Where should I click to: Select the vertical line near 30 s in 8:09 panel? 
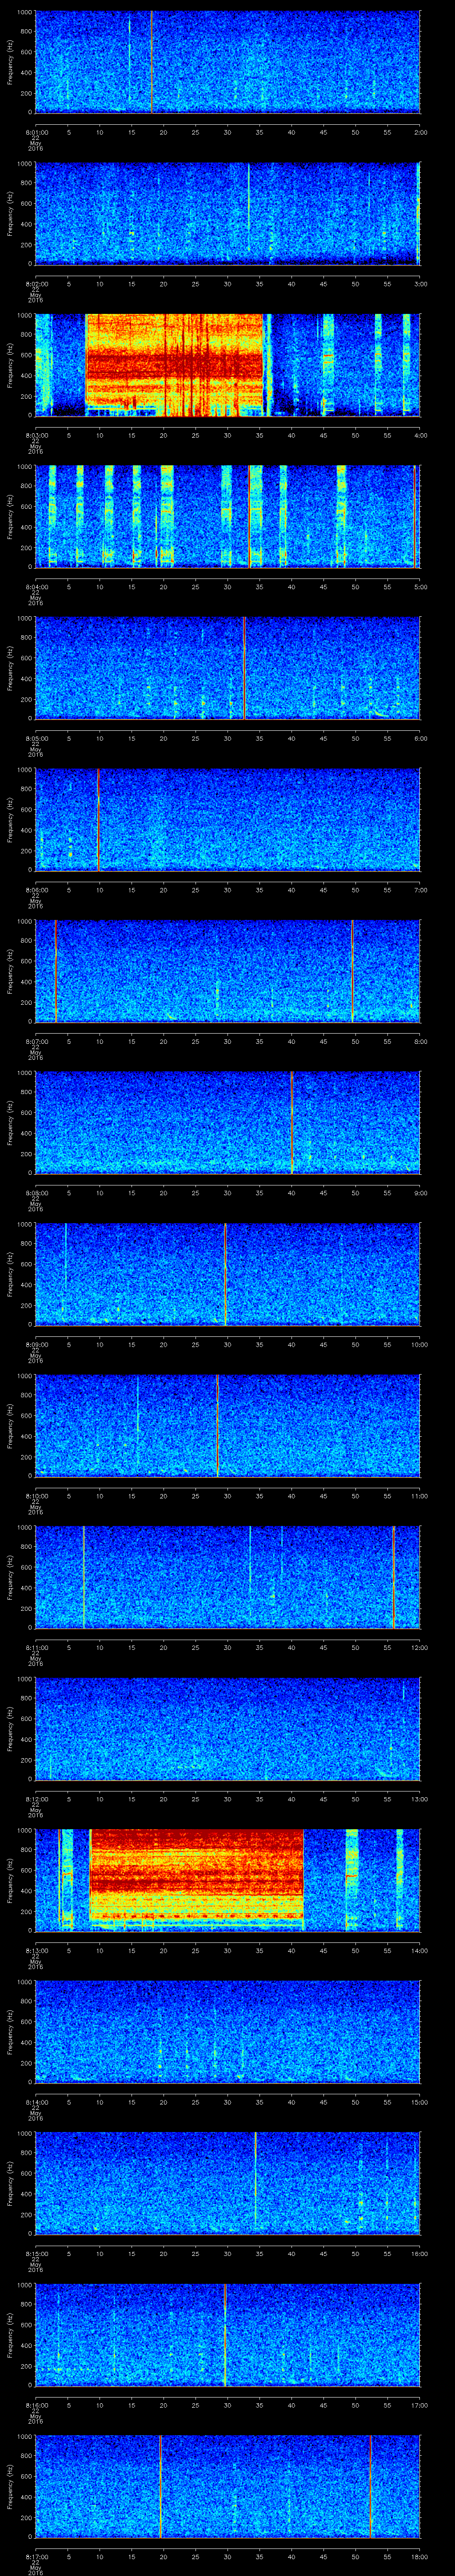click(x=225, y=1274)
